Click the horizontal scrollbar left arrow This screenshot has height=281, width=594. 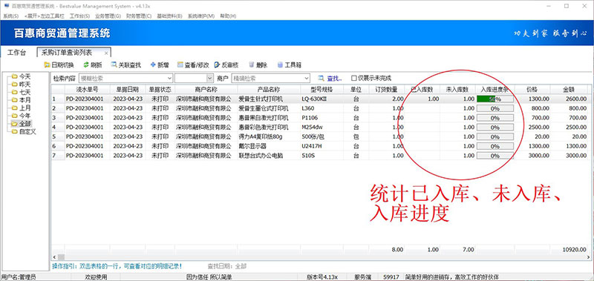click(54, 257)
